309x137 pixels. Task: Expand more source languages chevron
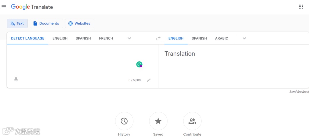click(130, 38)
